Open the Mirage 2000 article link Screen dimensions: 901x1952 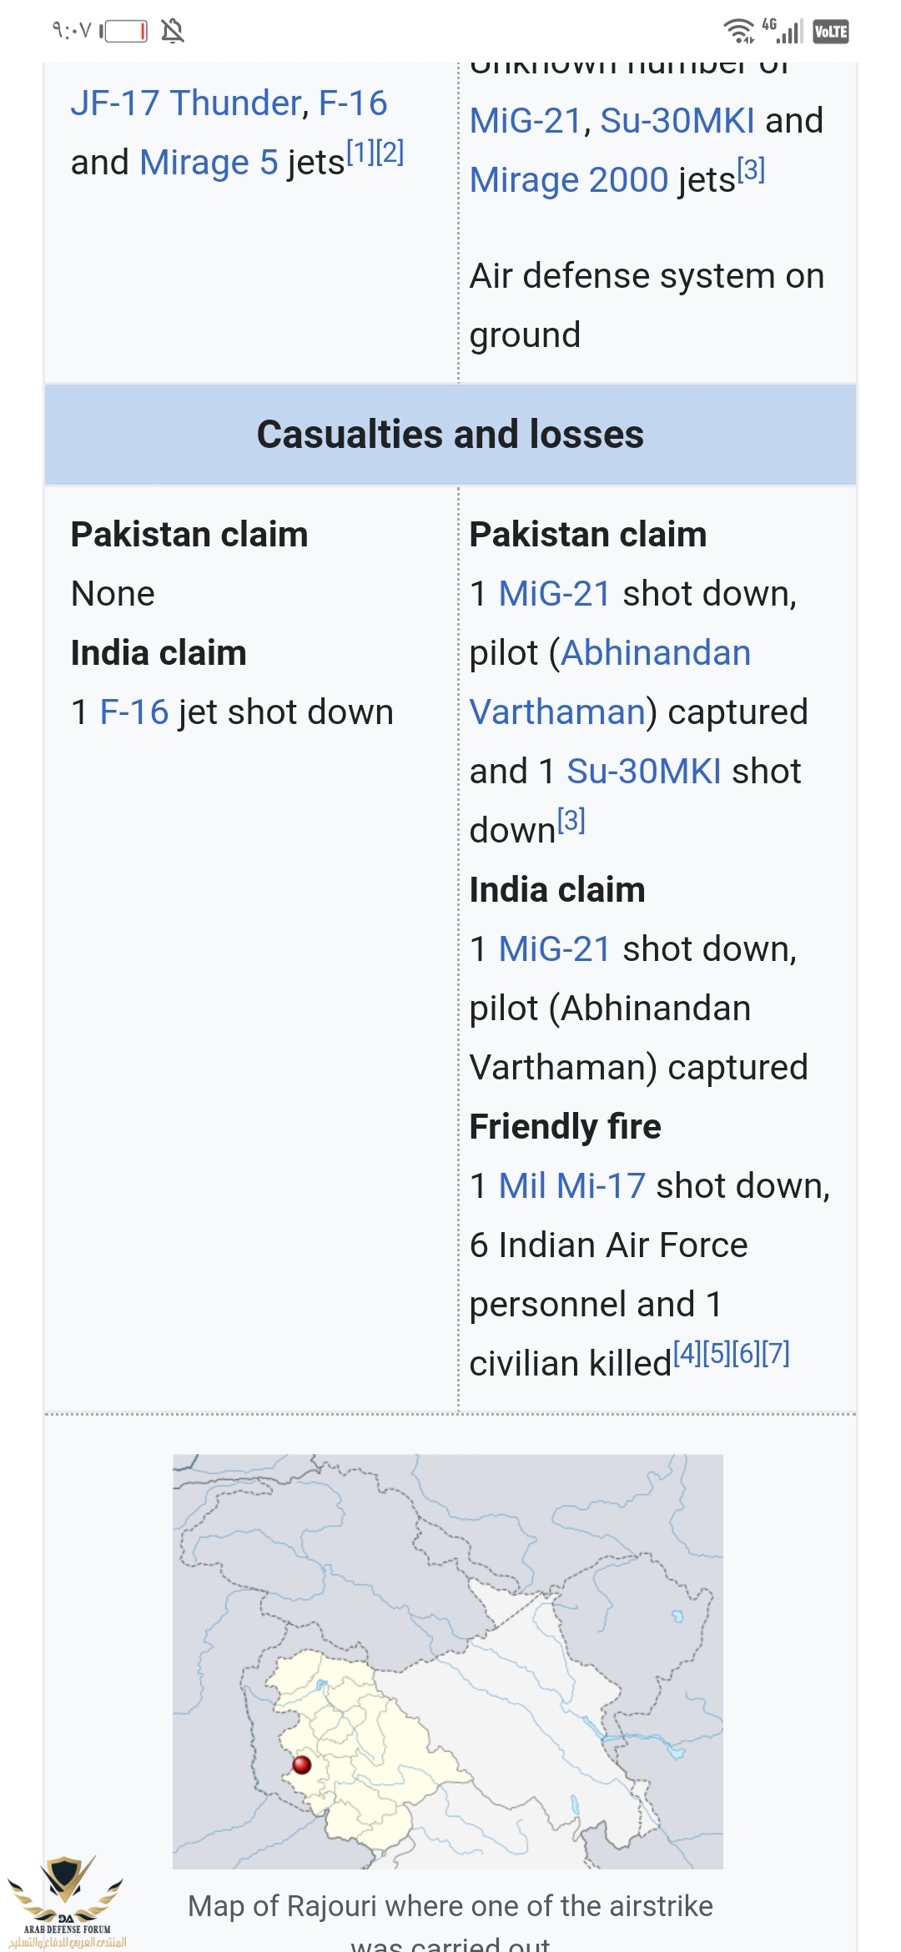pyautogui.click(x=569, y=180)
